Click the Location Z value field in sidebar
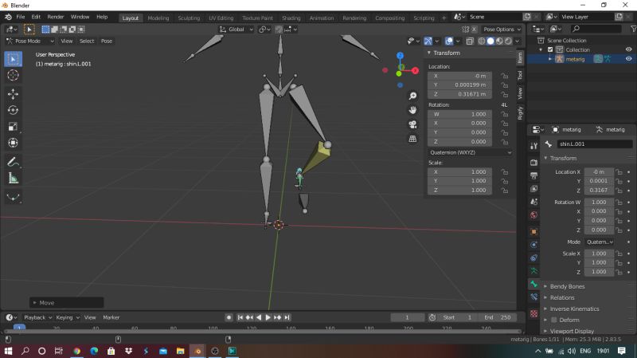This screenshot has height=358, width=637. point(460,94)
